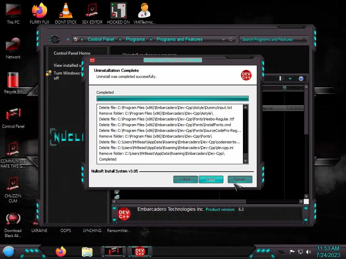Open the View installed updates link
346x259 pixels.
(68, 65)
